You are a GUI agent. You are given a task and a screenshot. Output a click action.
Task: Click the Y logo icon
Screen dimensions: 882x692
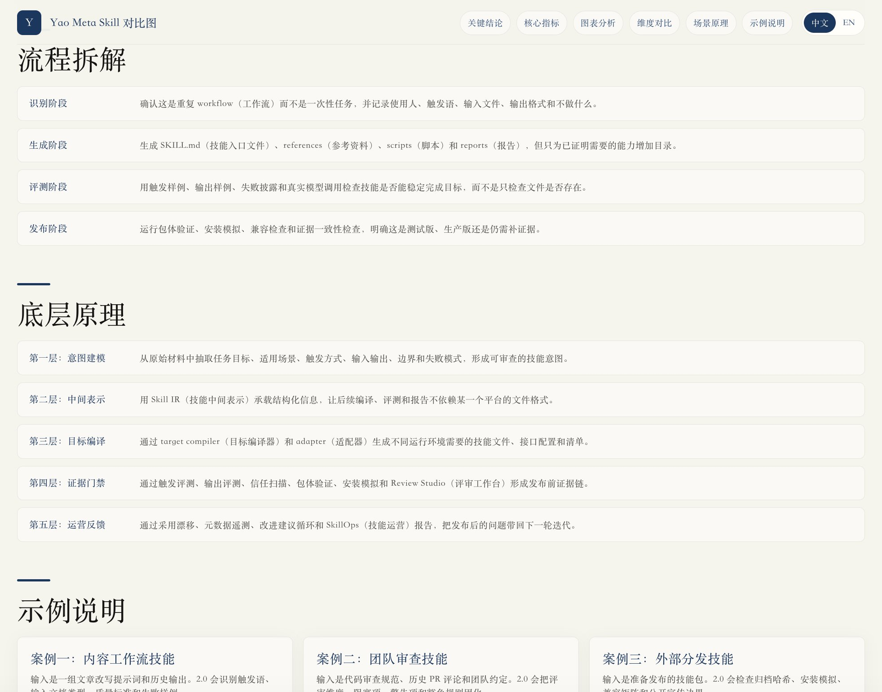29,23
